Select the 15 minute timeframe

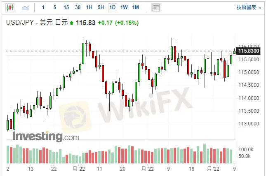(66, 7)
